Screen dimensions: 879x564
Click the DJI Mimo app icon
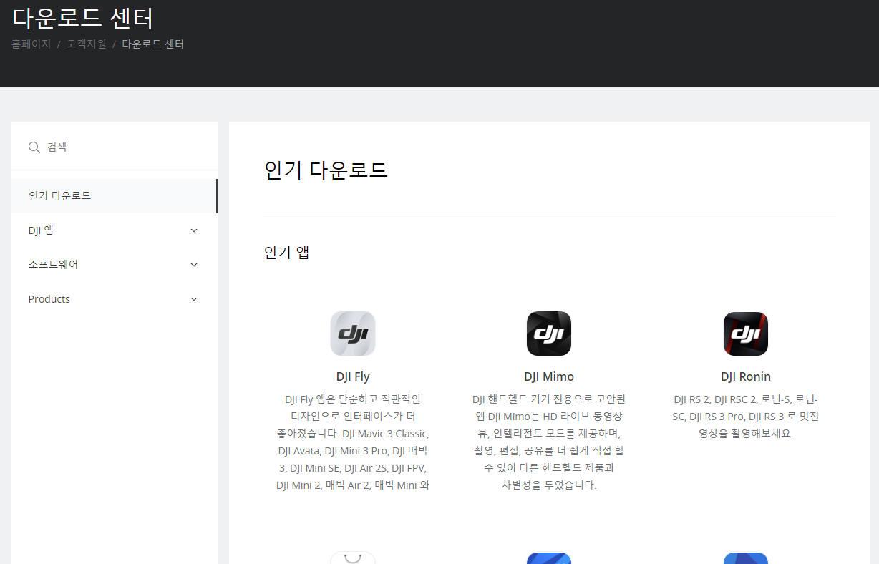tap(549, 334)
